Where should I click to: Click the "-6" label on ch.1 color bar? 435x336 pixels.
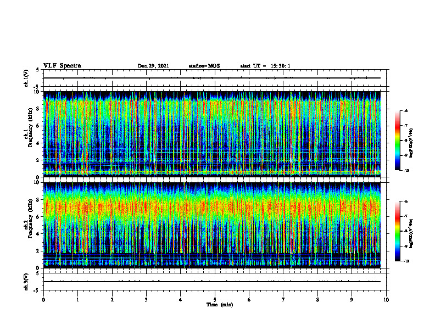tap(406, 111)
